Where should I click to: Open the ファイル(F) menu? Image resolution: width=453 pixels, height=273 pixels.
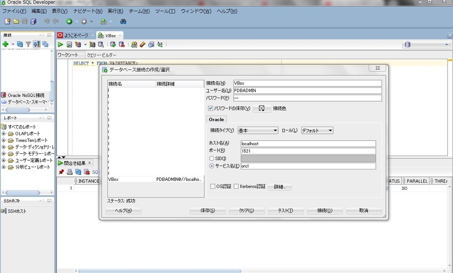14,11
